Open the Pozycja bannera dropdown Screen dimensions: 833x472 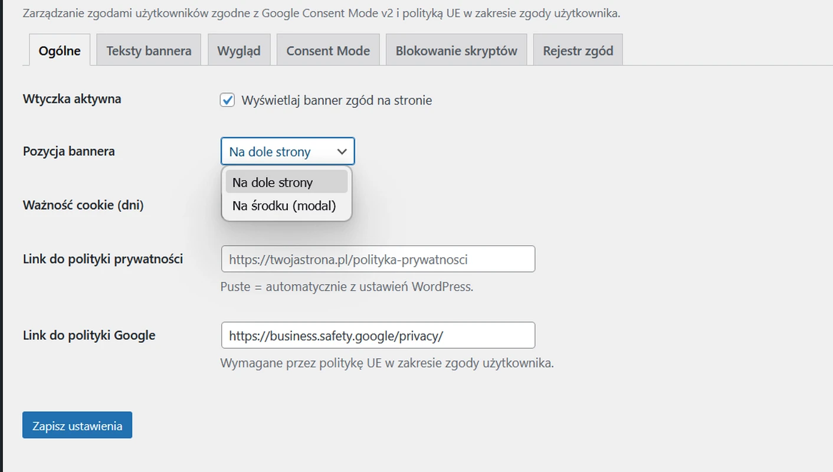click(287, 151)
